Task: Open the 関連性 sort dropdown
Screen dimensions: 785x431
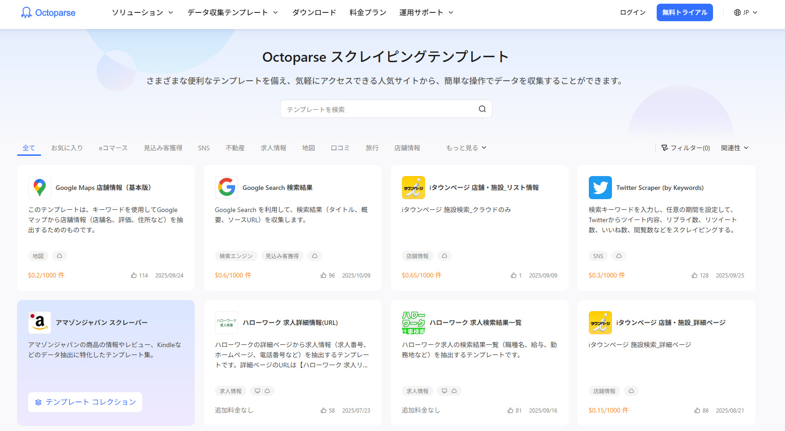Action: pos(735,148)
